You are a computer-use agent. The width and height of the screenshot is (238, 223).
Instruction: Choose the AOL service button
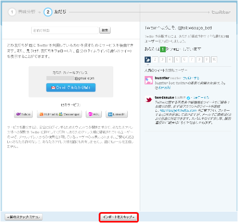tap(94, 114)
